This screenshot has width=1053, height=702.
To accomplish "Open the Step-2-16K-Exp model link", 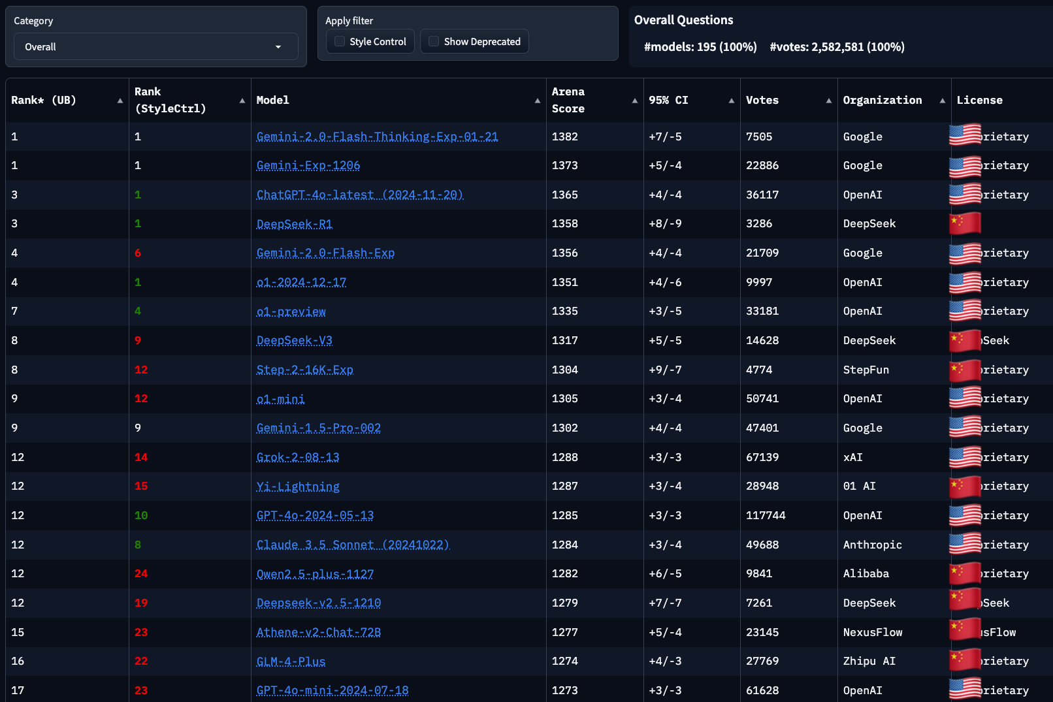I will 305,370.
